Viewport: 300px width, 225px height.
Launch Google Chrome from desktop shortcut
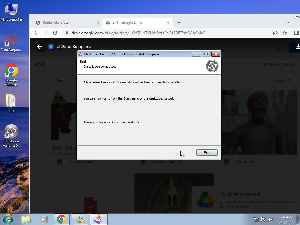pyautogui.click(x=11, y=75)
